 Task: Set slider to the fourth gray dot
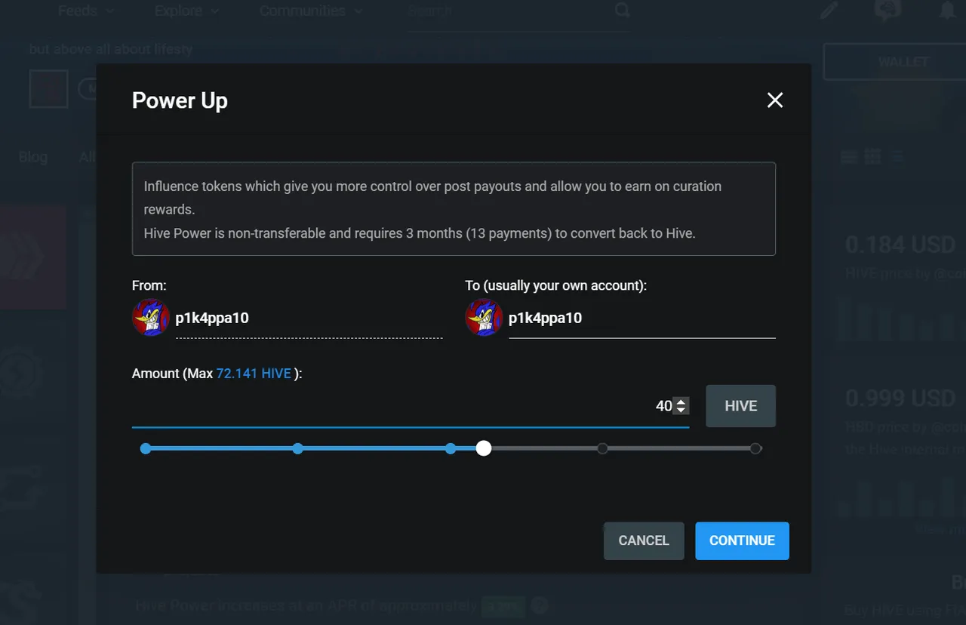[602, 448]
